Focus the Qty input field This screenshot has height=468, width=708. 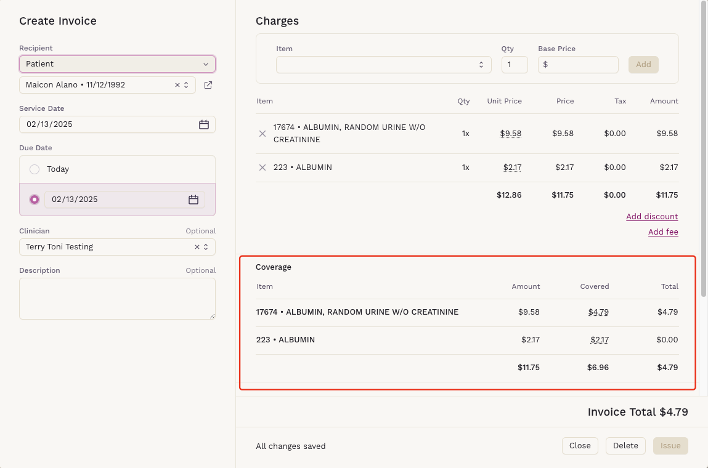515,65
